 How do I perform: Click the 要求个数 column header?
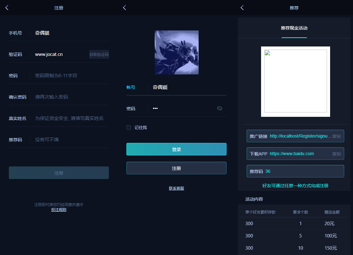(300, 212)
